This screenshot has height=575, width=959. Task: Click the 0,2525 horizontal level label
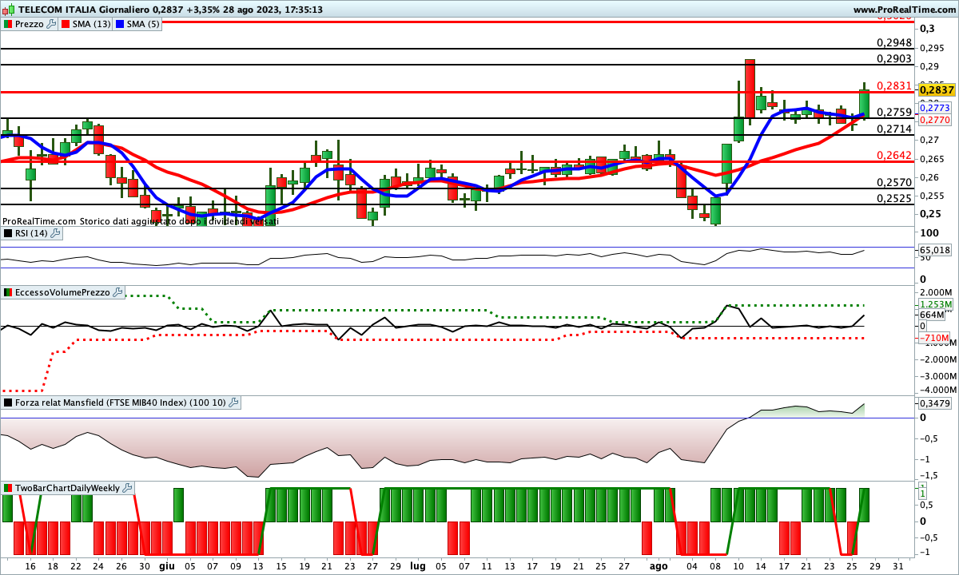click(x=893, y=198)
